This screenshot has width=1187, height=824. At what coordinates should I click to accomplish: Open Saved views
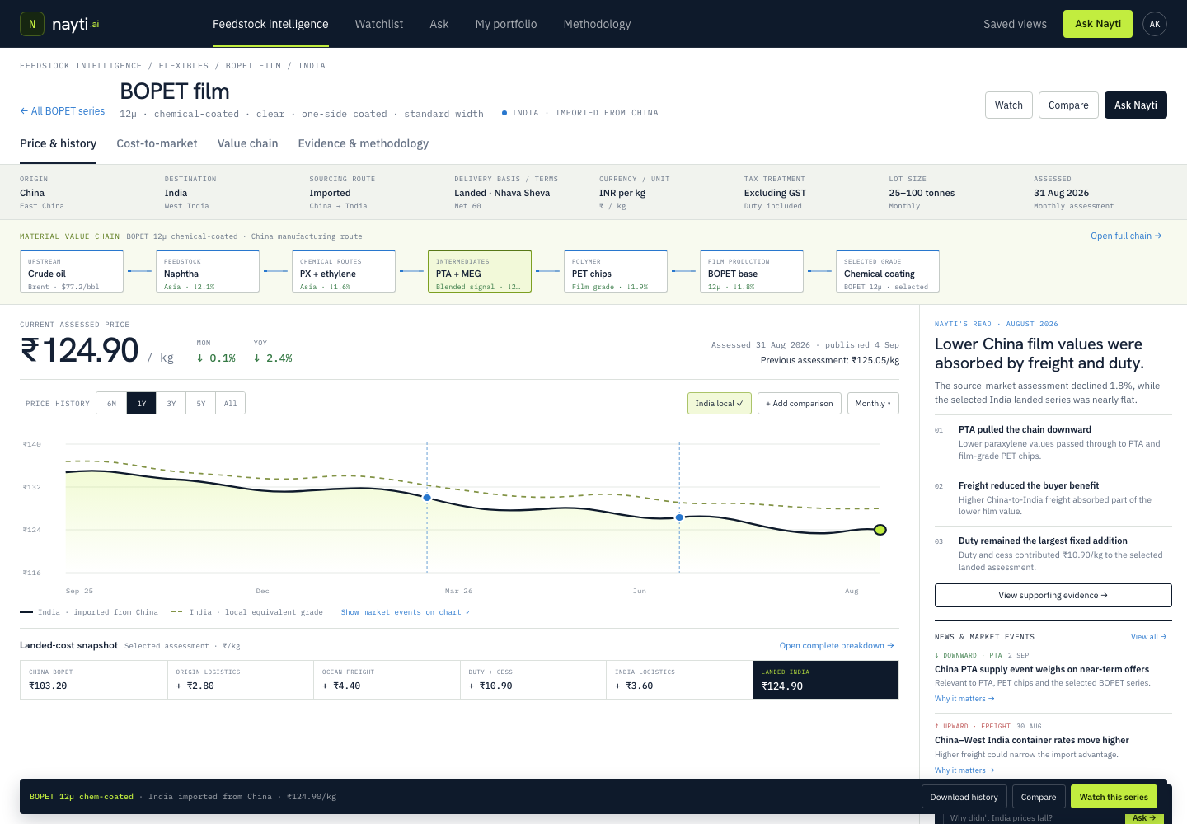tap(1016, 24)
